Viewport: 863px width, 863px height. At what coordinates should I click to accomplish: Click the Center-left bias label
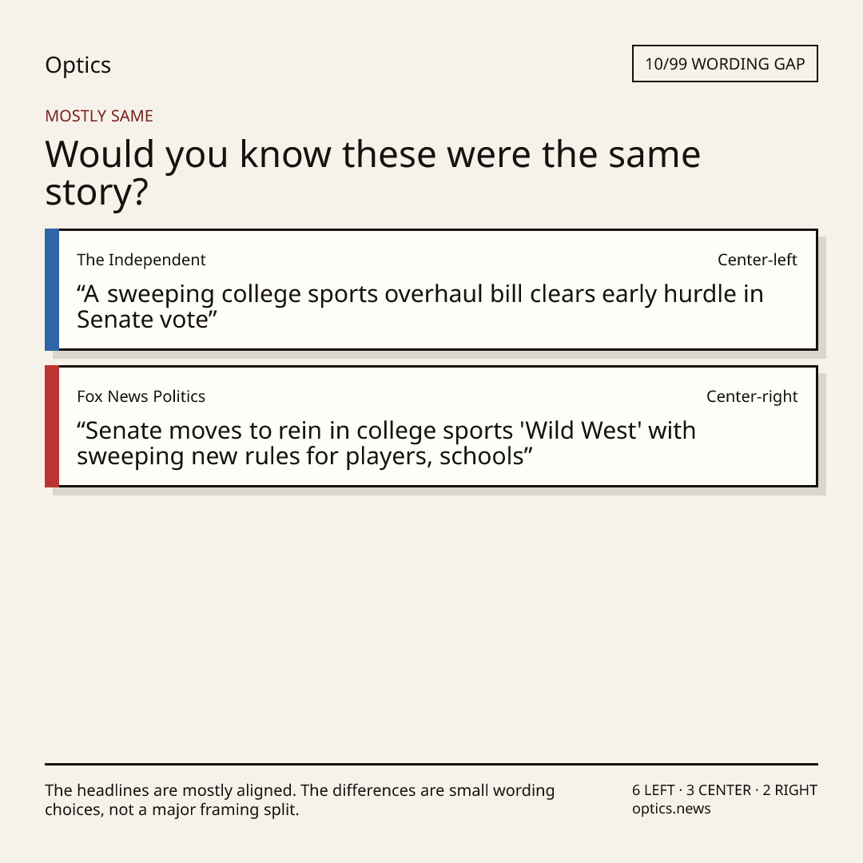pyautogui.click(x=758, y=260)
